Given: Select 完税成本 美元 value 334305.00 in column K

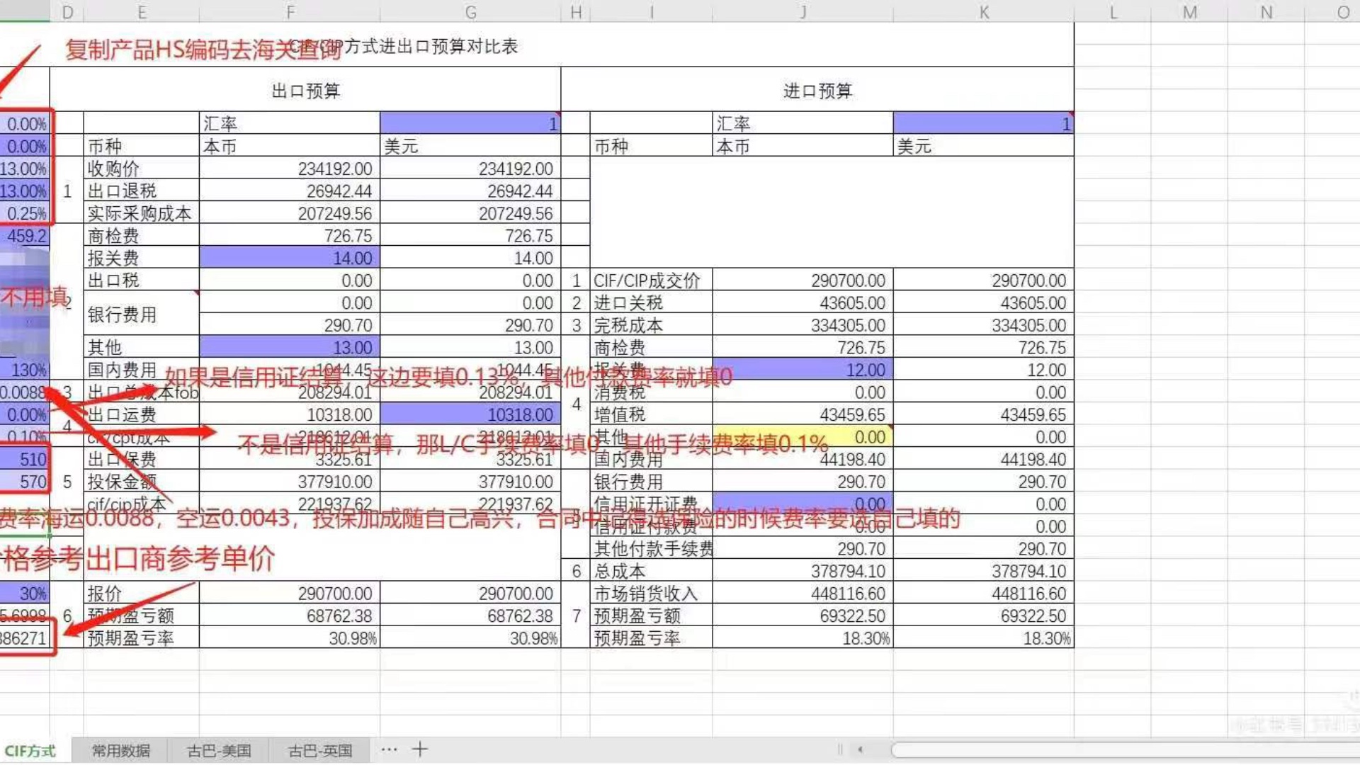Looking at the screenshot, I should pos(983,325).
